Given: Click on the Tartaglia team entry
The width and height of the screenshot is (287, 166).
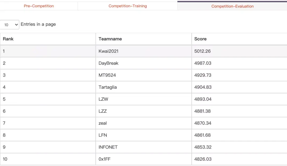Looking at the screenshot, I should (108, 87).
